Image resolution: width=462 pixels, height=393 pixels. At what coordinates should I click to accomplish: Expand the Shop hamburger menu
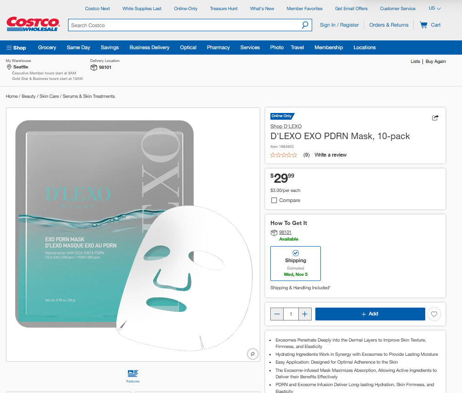(x=16, y=48)
